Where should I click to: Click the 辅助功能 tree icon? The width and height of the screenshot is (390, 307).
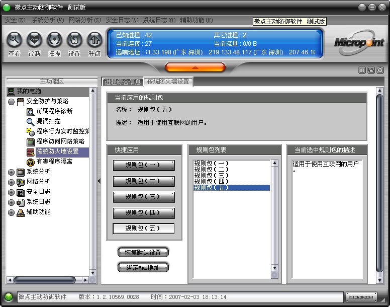point(21,212)
